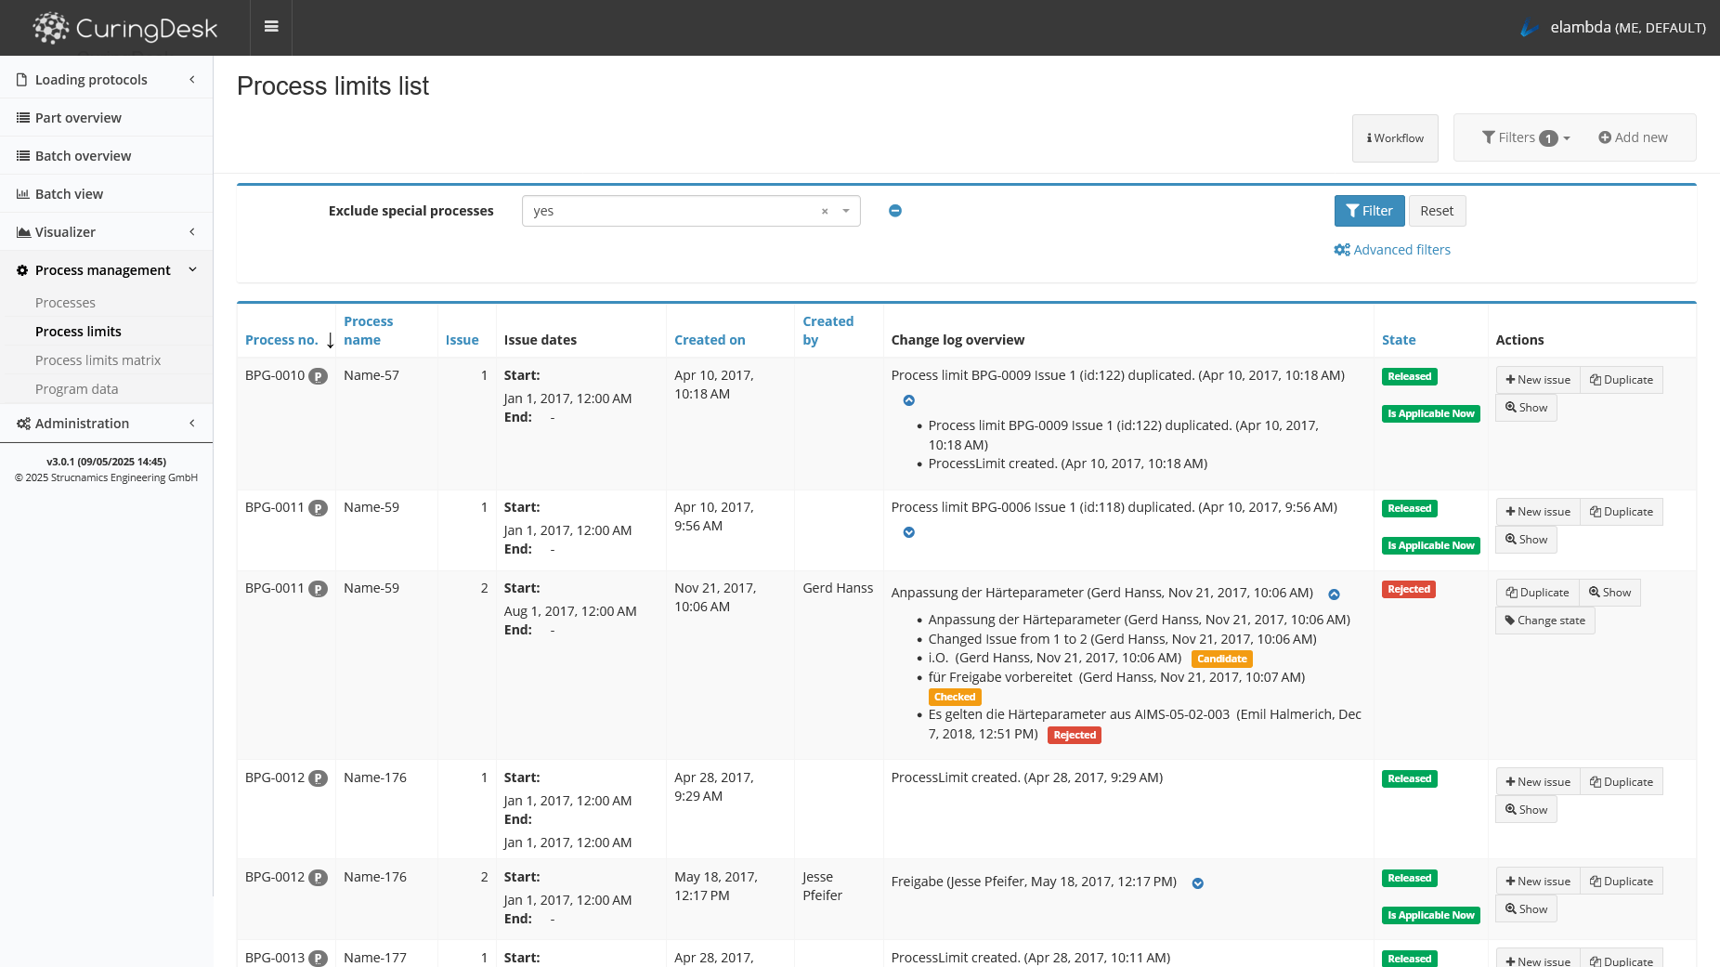Click the CuringDesk logo

click(x=125, y=28)
